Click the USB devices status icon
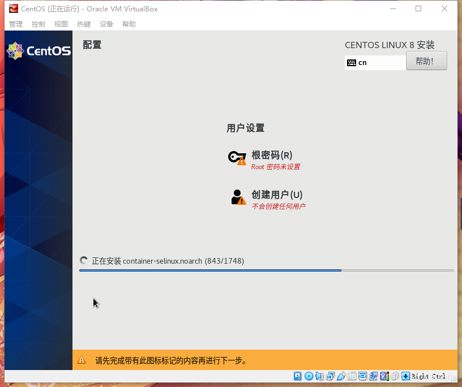 (x=341, y=376)
